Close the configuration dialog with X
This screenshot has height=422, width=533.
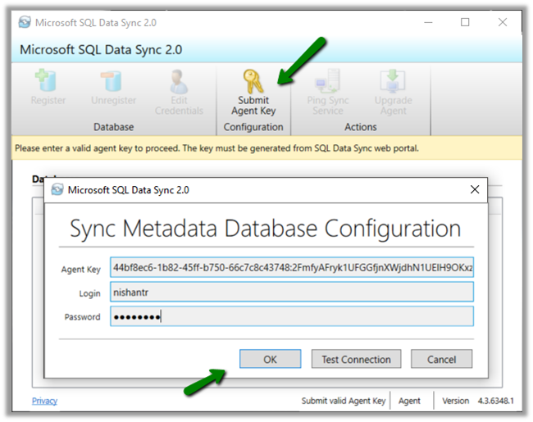tap(475, 190)
